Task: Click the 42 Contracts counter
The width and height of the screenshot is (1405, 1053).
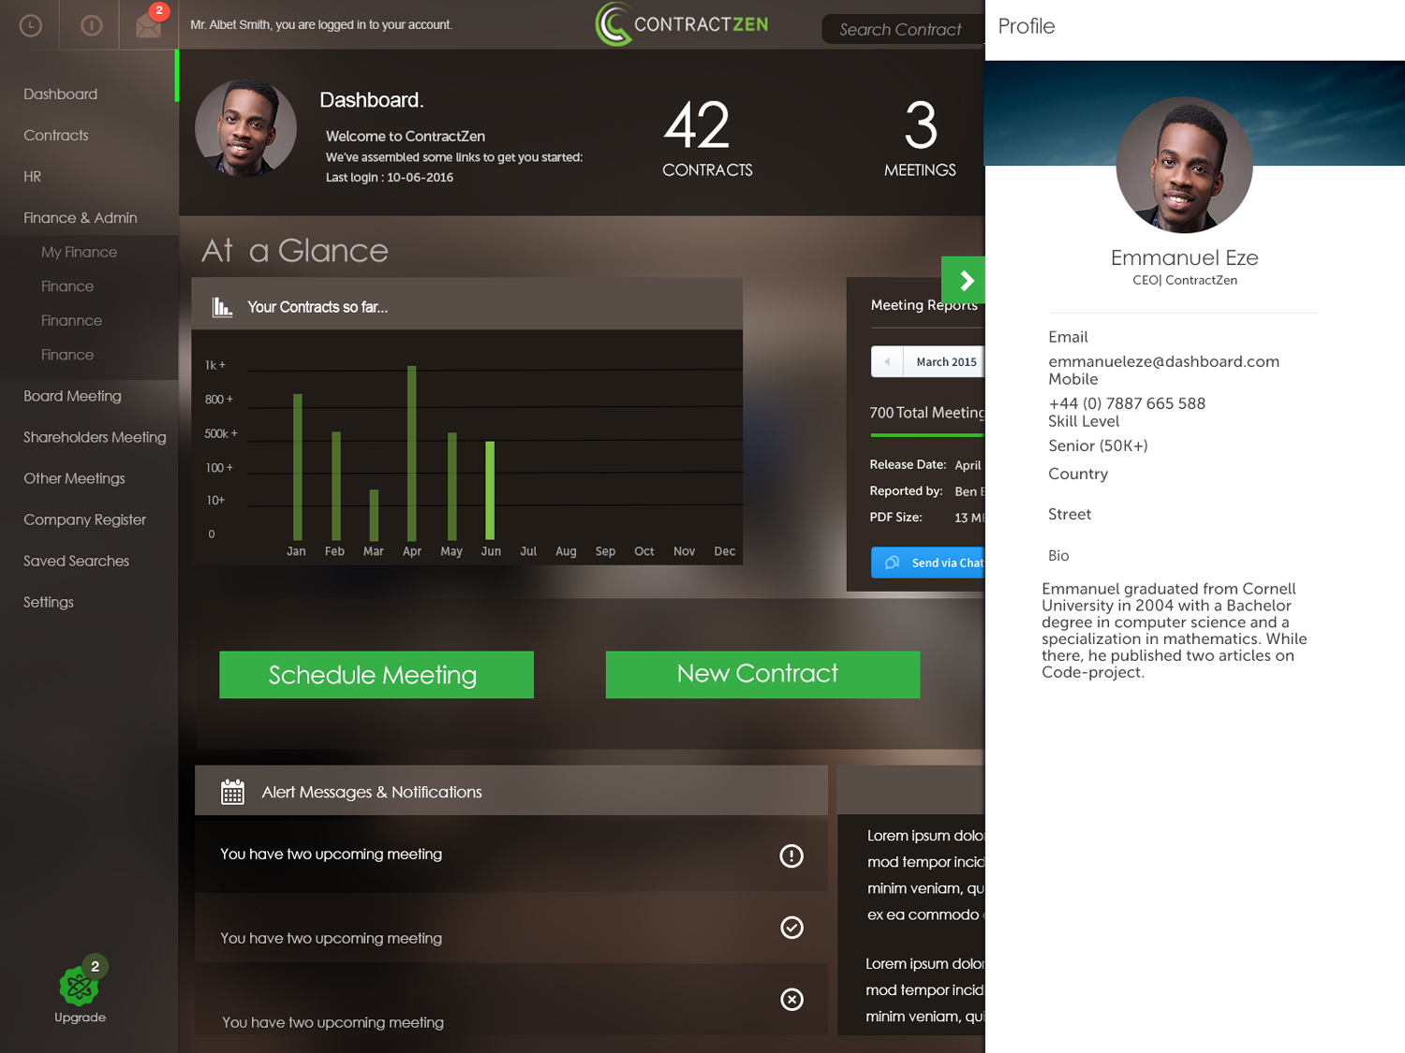Action: (707, 139)
